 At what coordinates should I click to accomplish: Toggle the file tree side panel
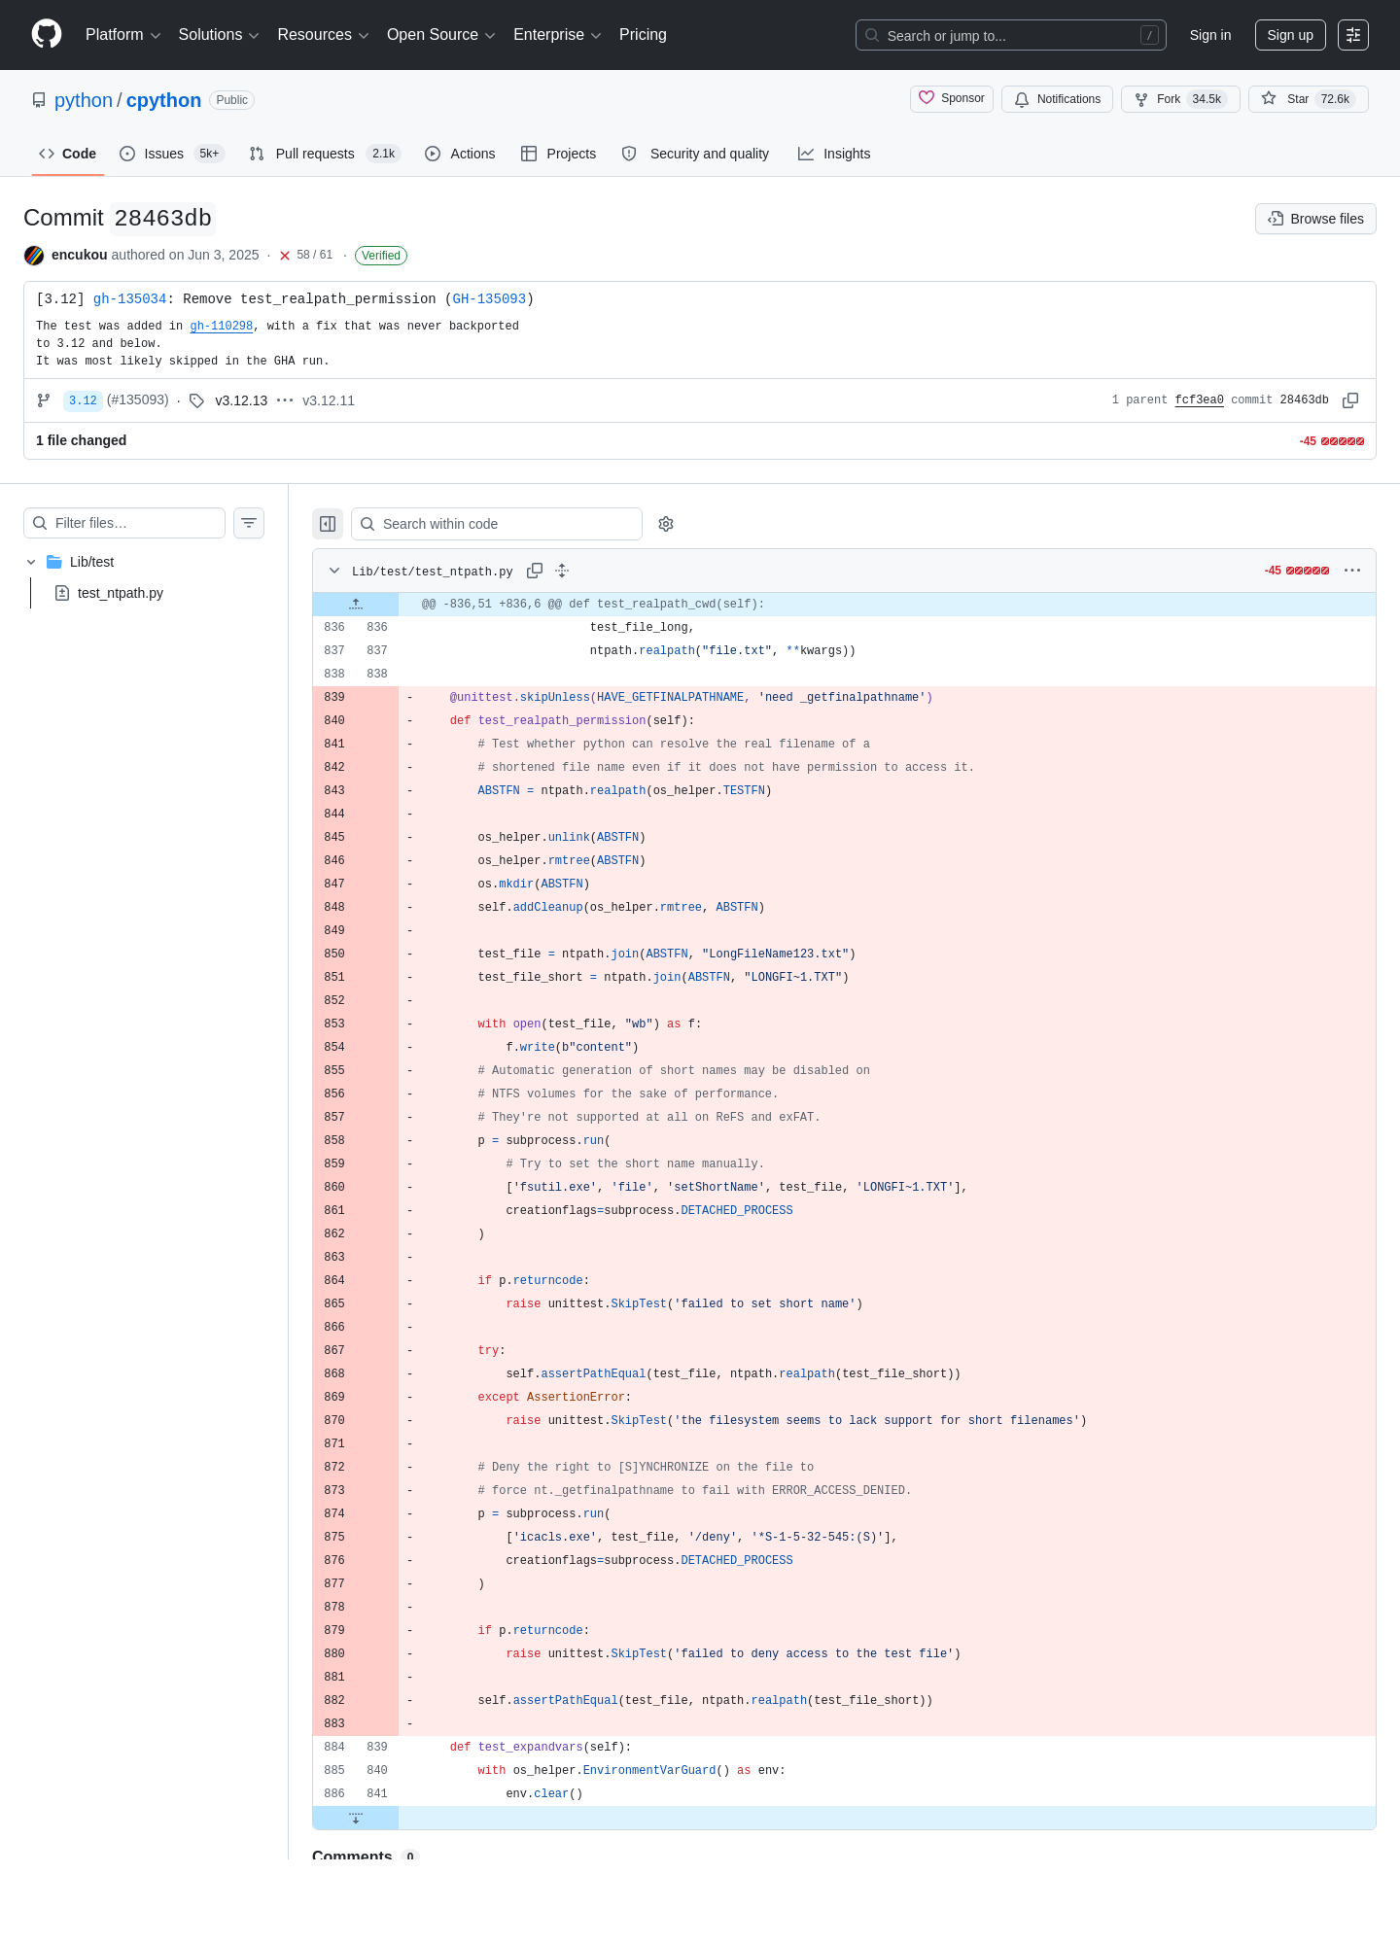(328, 524)
